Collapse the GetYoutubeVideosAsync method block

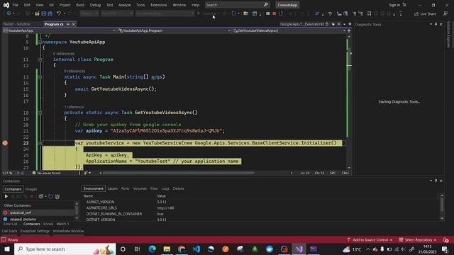(40, 113)
